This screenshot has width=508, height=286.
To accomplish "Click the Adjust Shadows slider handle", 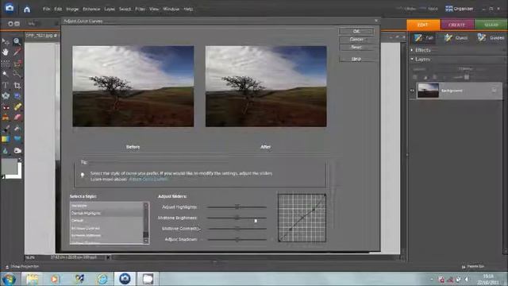I will (237, 239).
